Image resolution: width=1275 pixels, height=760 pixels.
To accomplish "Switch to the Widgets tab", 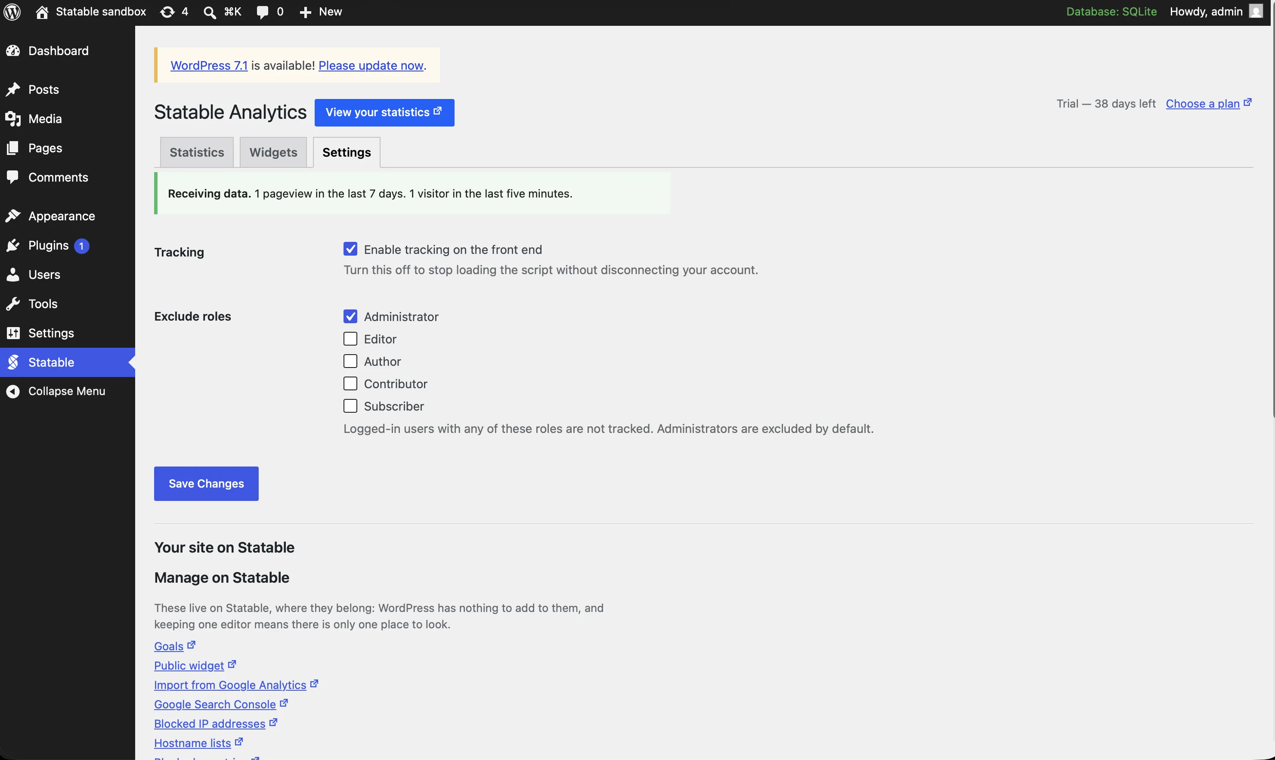I will (x=273, y=152).
